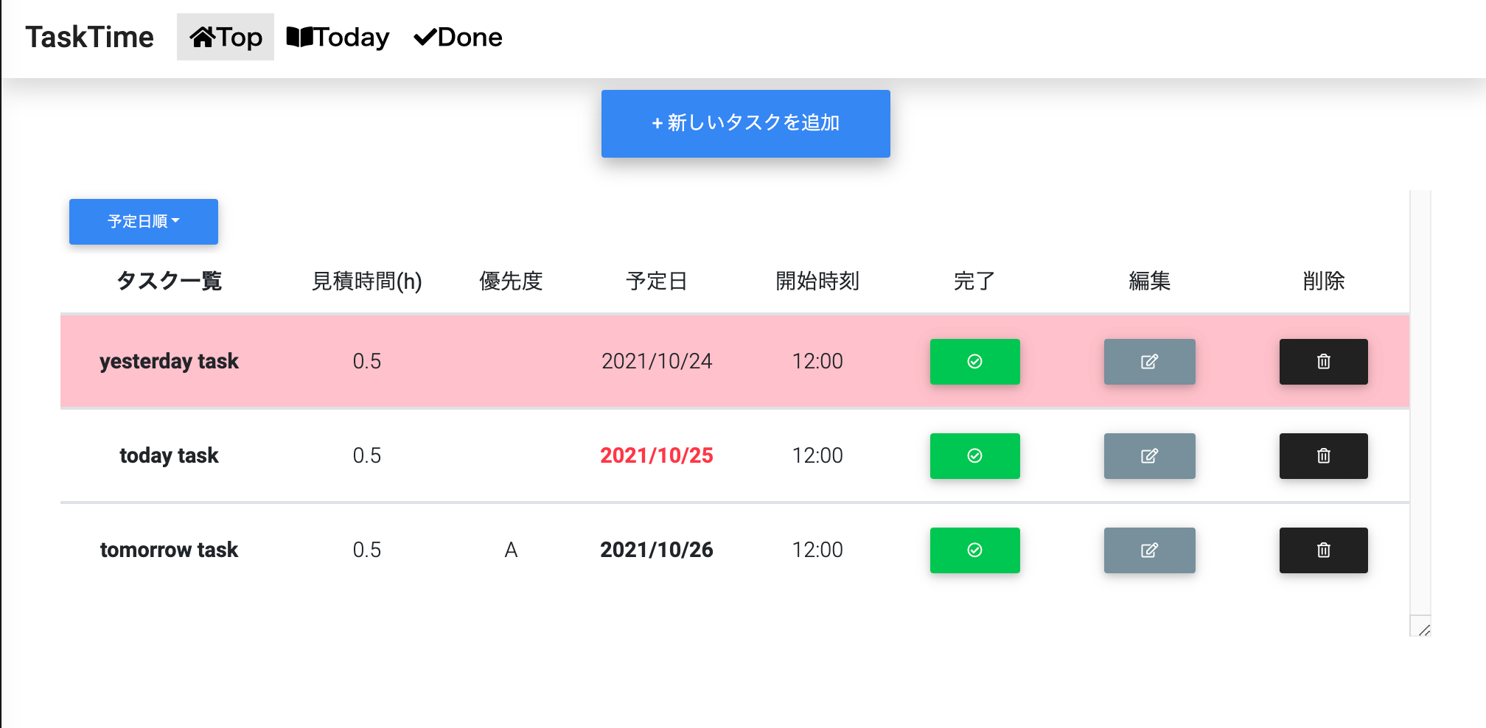Screen dimensions: 1486x728
Task: Mark today task as complete
Action: (x=974, y=456)
